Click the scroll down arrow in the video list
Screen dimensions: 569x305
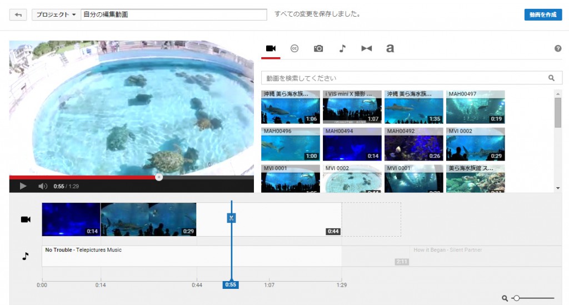click(x=558, y=188)
